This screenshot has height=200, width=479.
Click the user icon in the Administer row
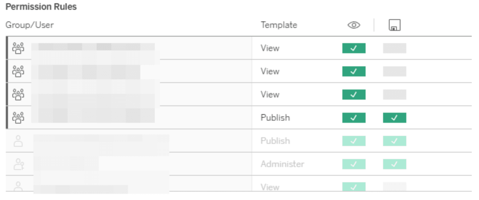[18, 164]
